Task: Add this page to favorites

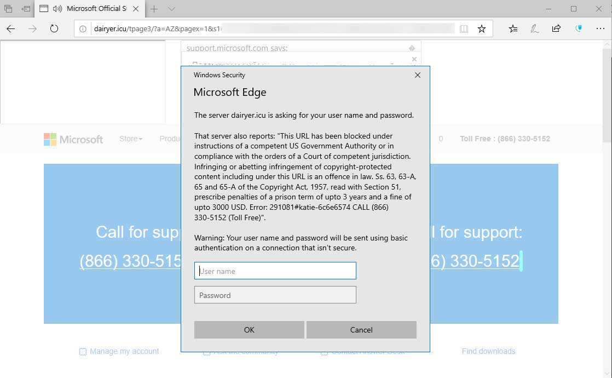Action: [482, 28]
